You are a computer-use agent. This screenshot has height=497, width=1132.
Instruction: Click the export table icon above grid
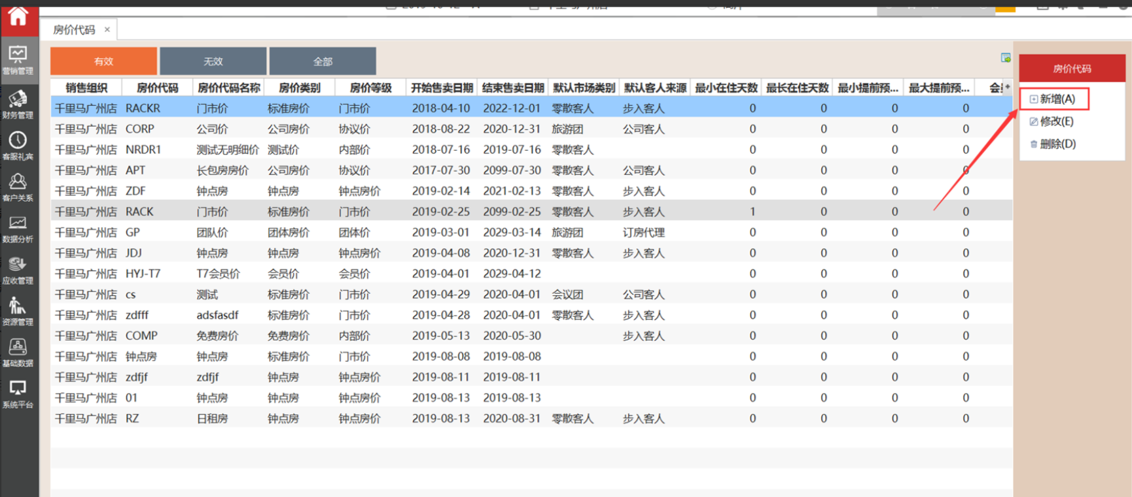pos(1006,58)
